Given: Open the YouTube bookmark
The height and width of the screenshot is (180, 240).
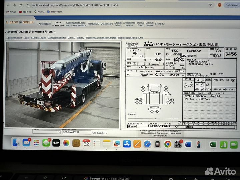Looking at the screenshot, I should (25, 12).
